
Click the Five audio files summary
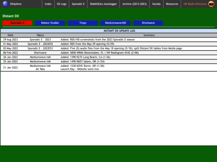click(x=121, y=48)
